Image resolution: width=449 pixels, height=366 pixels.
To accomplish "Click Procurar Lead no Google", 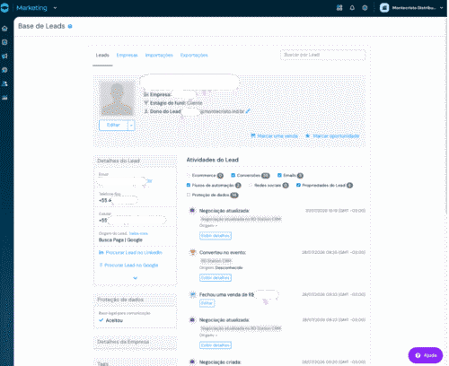I will click(128, 266).
